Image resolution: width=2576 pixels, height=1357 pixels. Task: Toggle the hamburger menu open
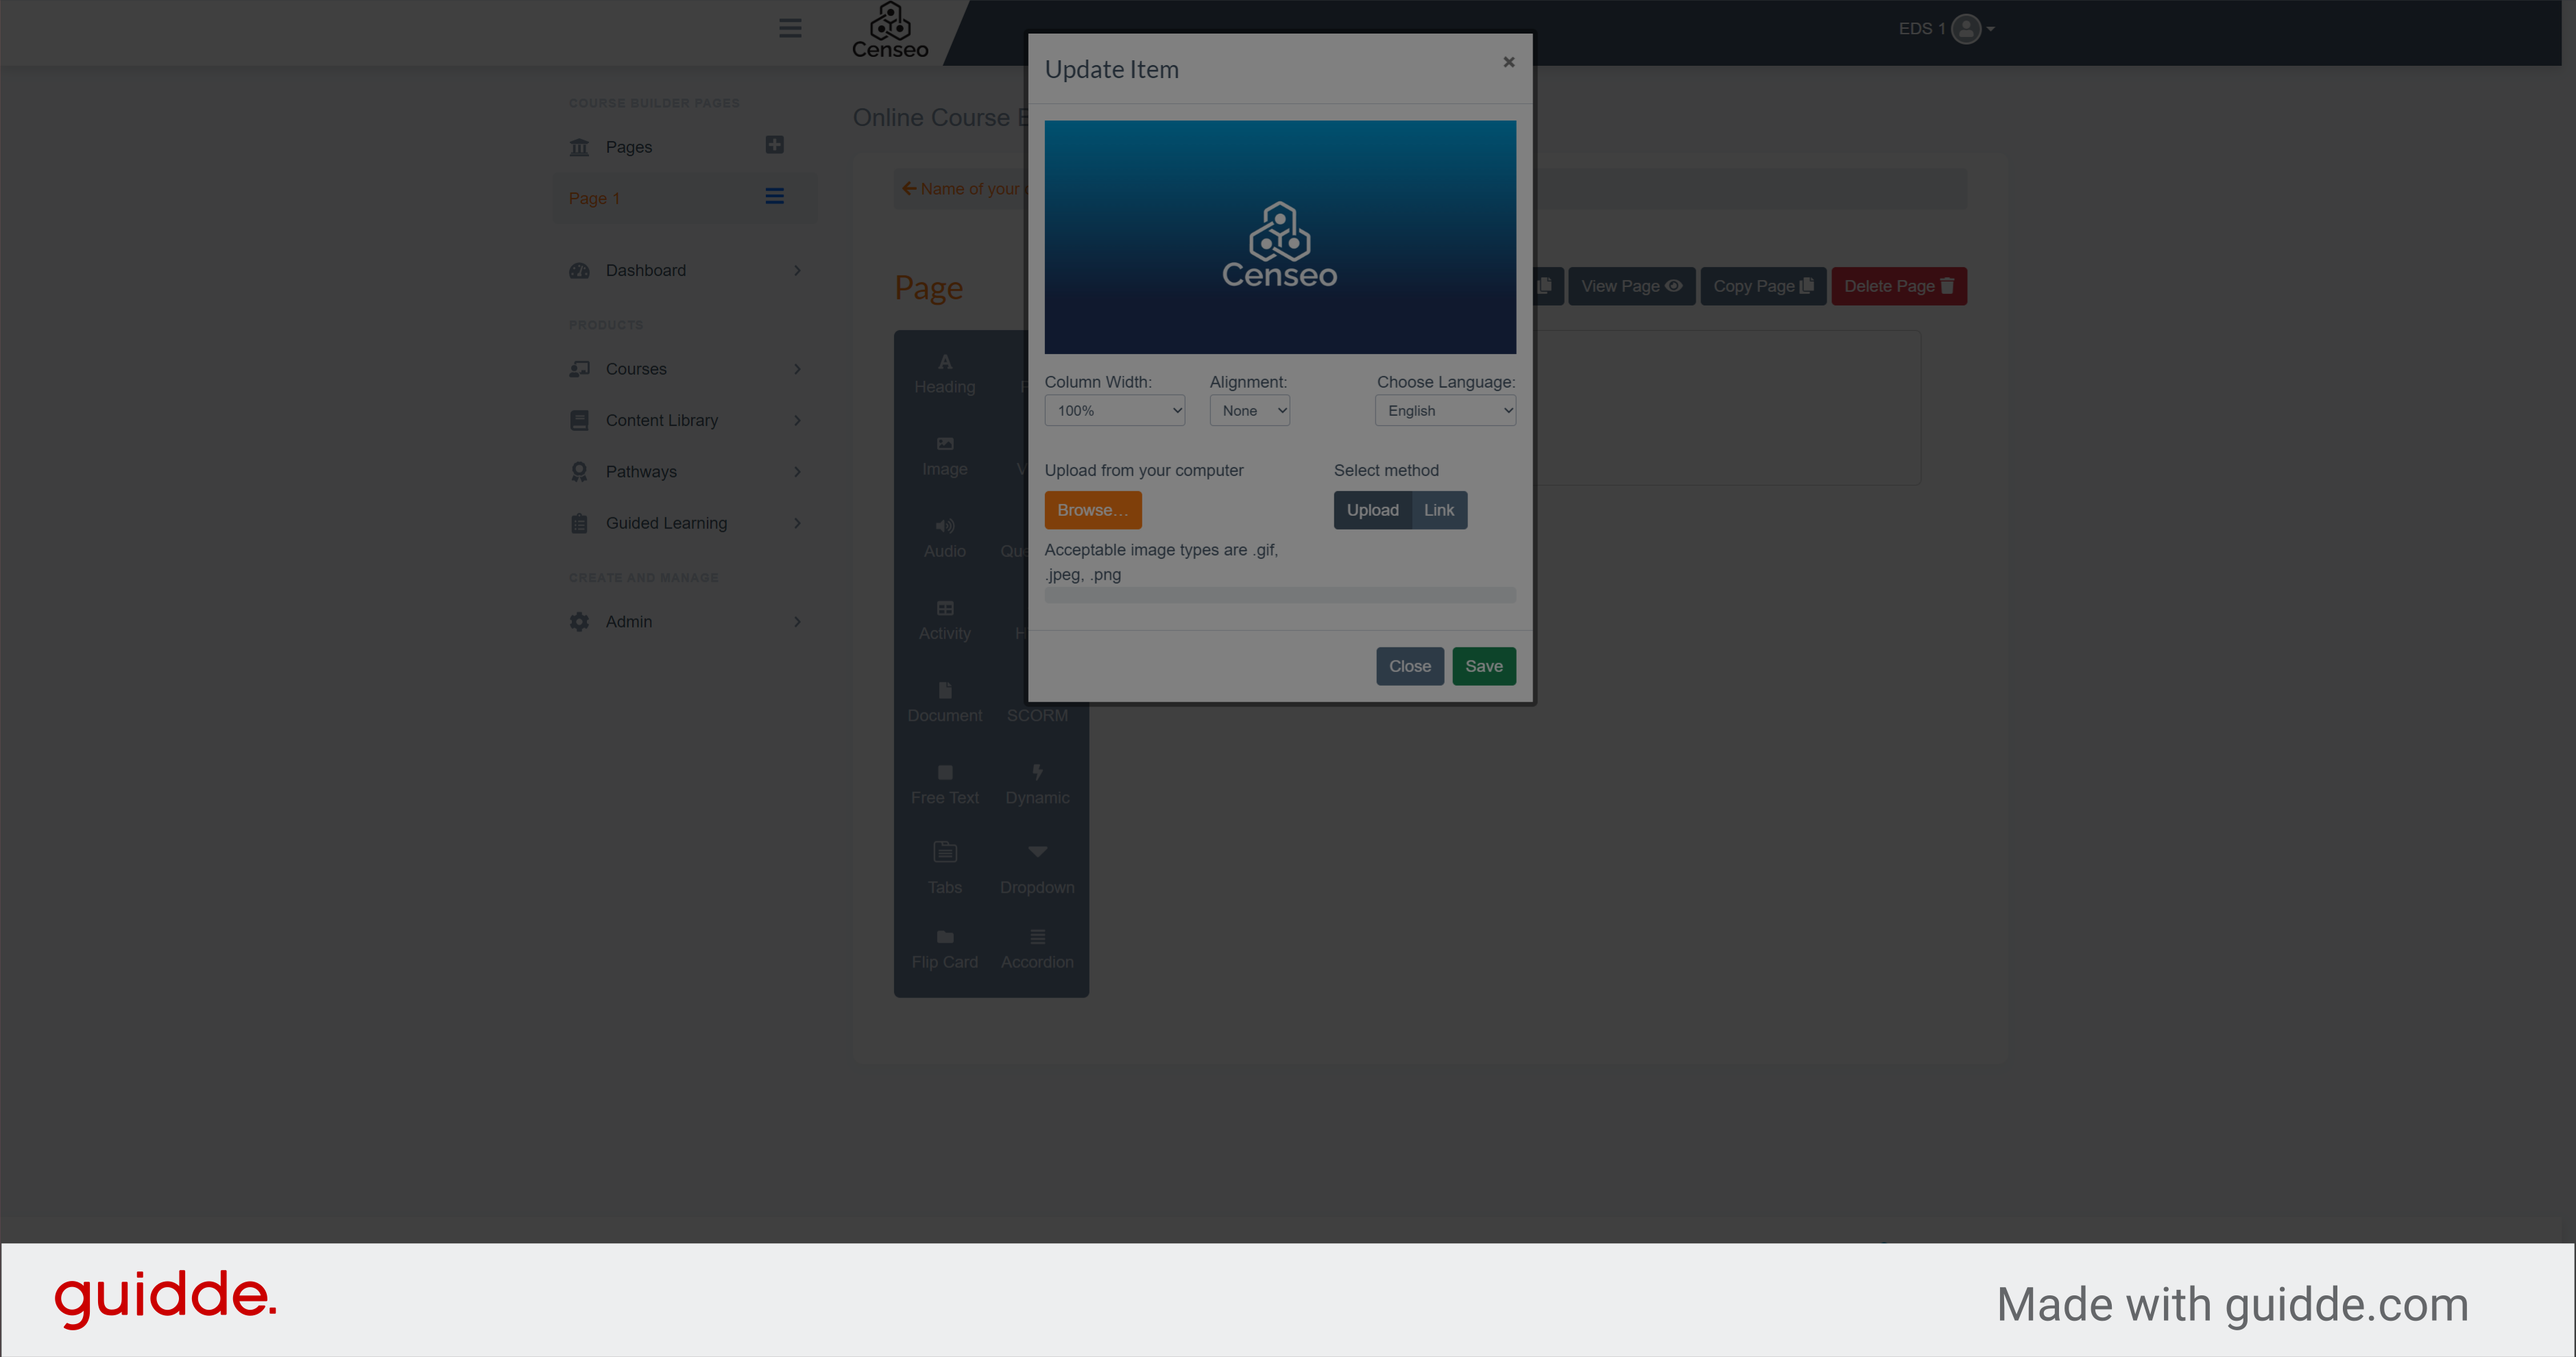(791, 29)
